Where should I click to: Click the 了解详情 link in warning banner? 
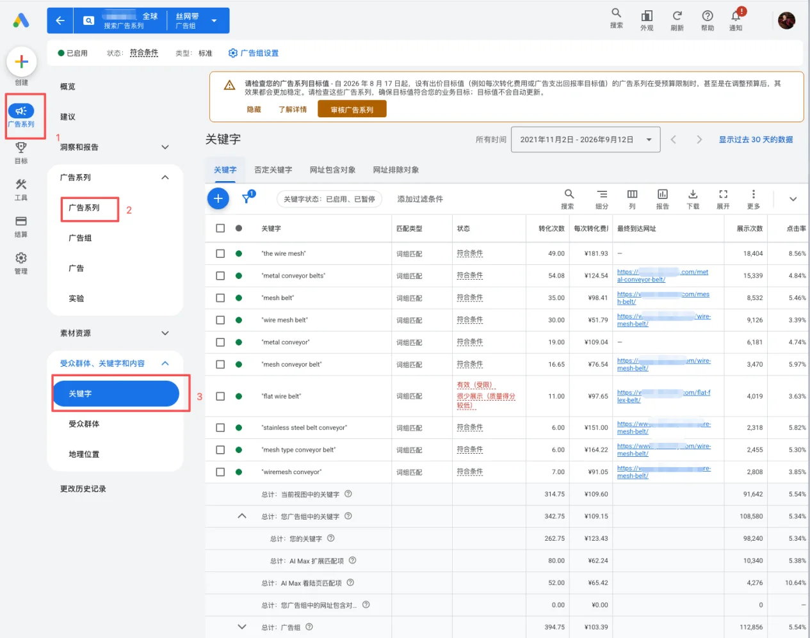pyautogui.click(x=293, y=109)
